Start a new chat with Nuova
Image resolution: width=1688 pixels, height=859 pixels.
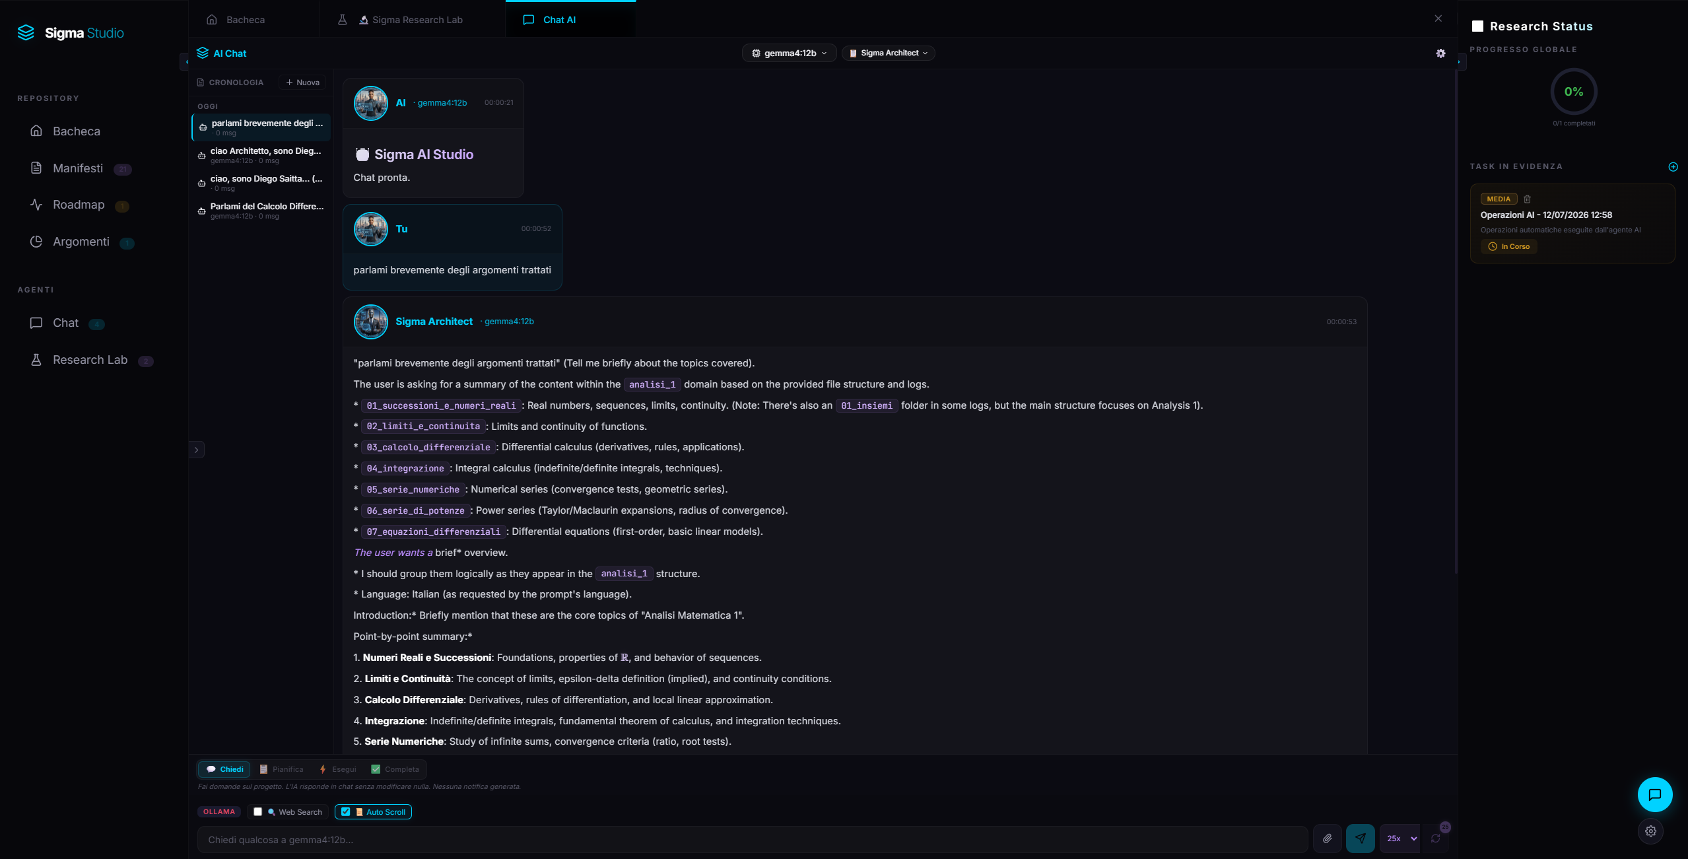coord(302,83)
